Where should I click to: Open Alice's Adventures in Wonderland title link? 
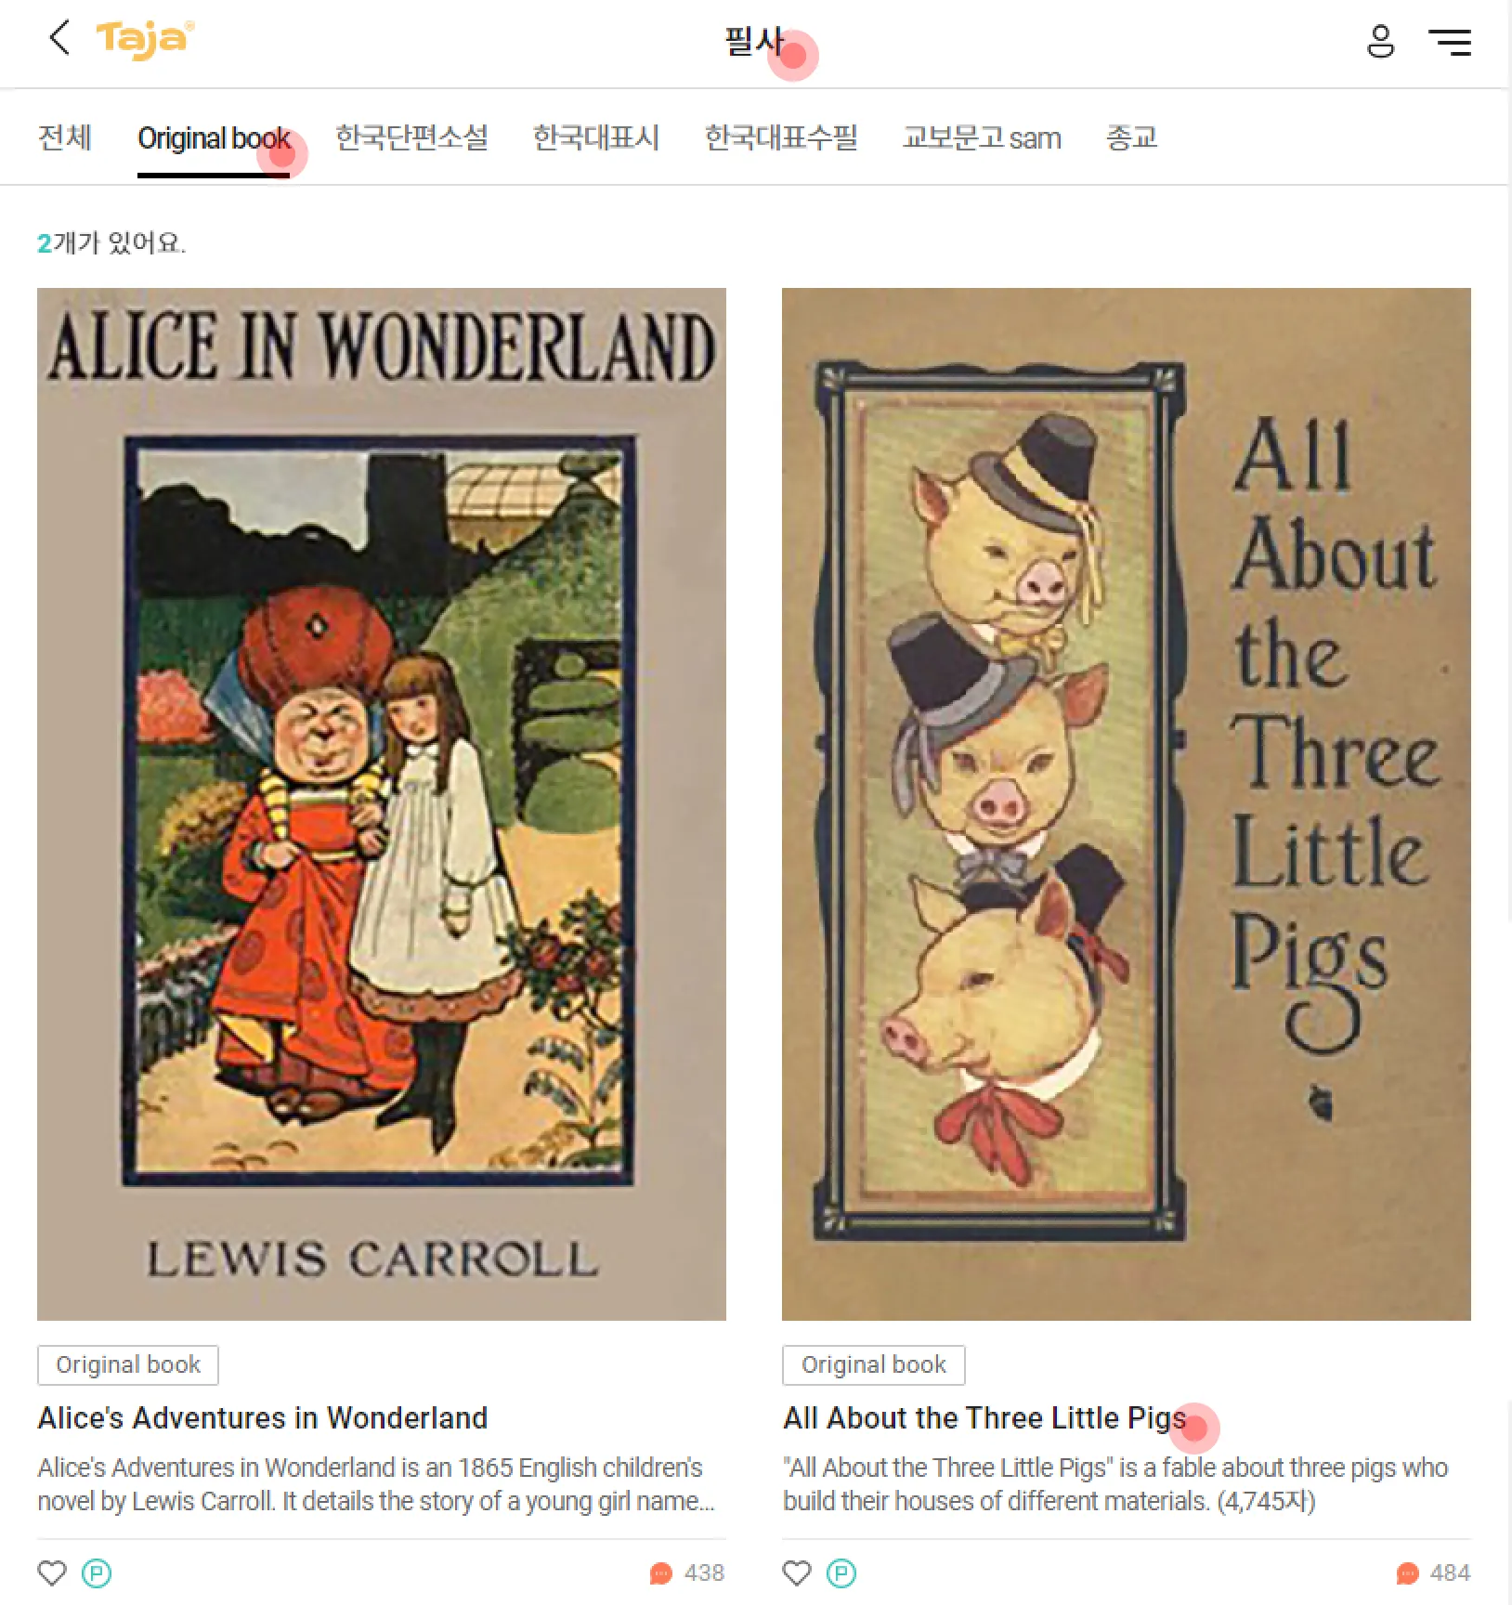(x=263, y=1418)
